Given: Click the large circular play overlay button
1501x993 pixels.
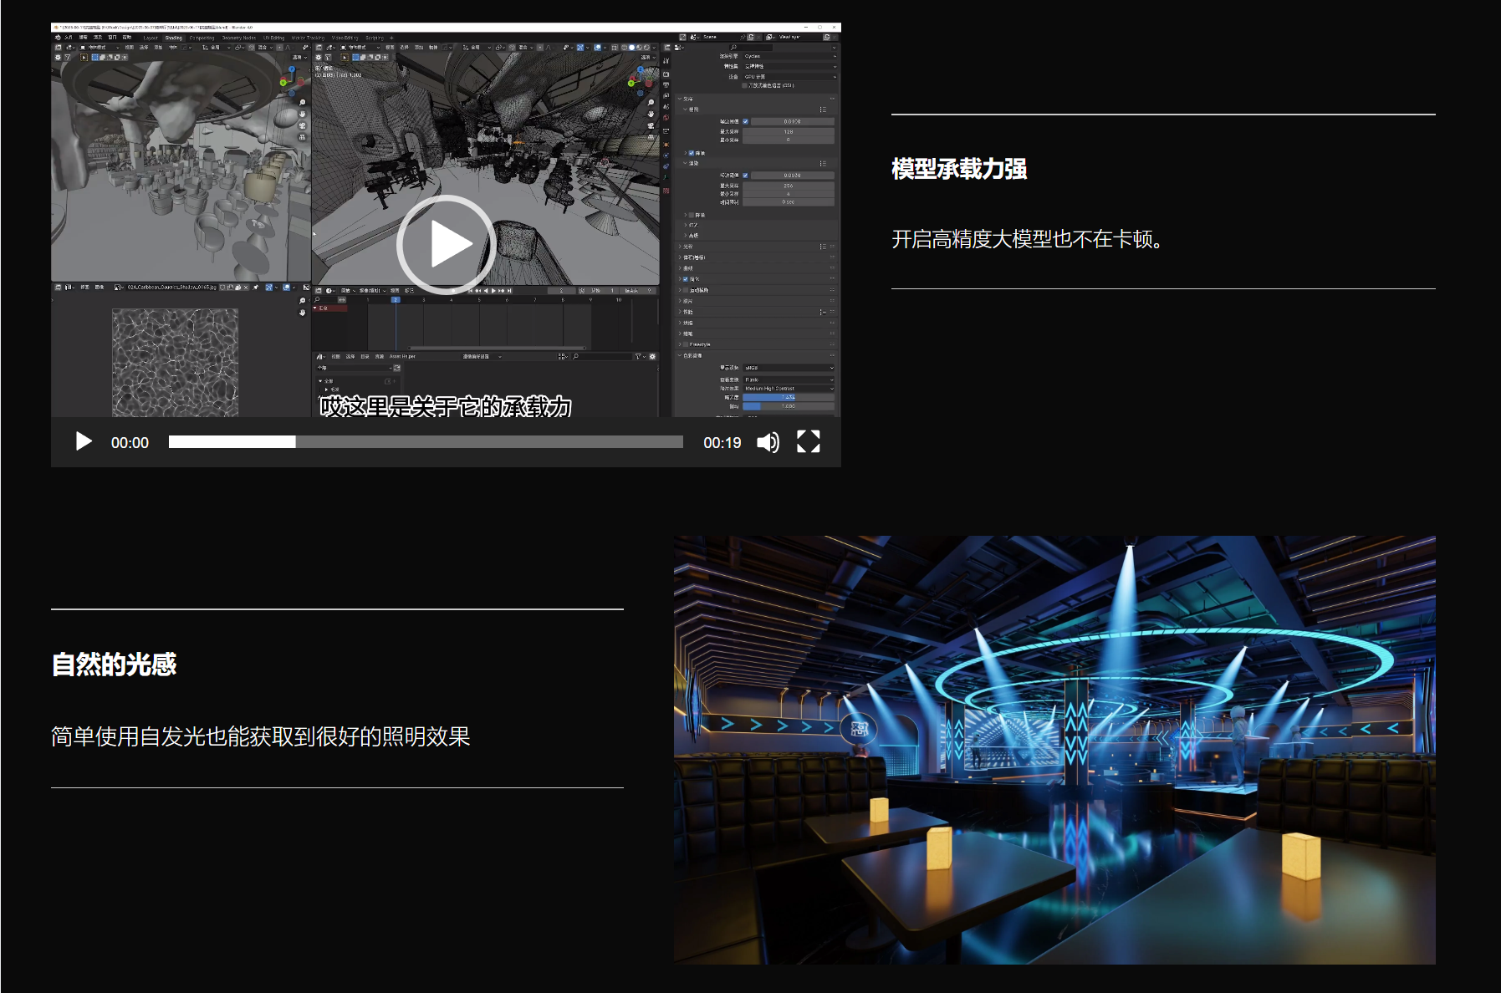Looking at the screenshot, I should click(446, 244).
